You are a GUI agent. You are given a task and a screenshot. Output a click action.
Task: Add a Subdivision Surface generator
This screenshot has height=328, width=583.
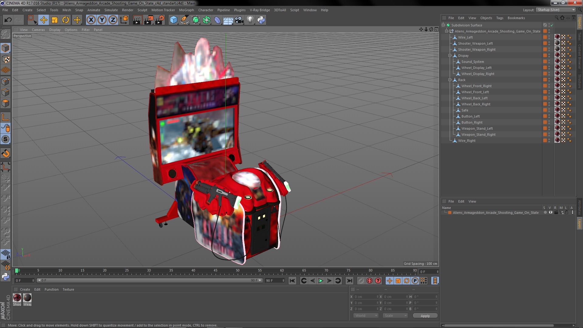pyautogui.click(x=196, y=20)
